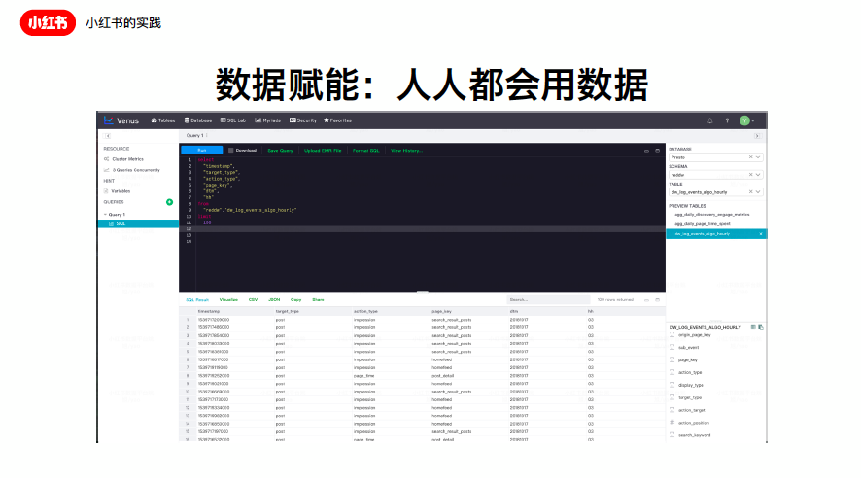Click Save Query
The width and height of the screenshot is (861, 478).
pyautogui.click(x=280, y=150)
